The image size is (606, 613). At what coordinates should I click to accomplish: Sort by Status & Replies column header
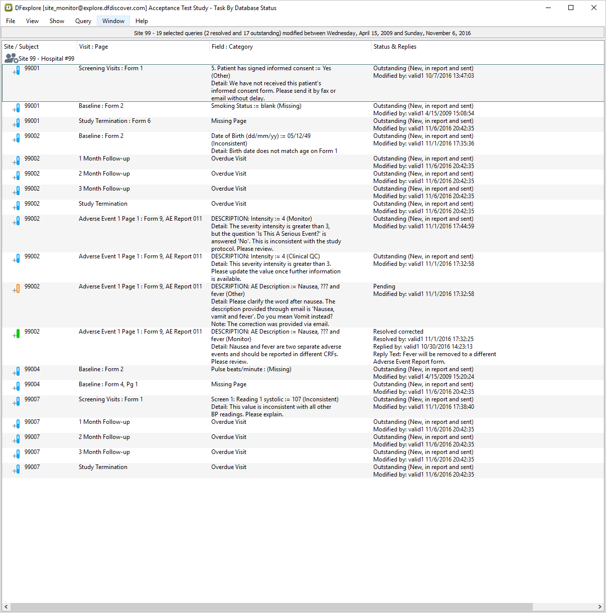[395, 47]
